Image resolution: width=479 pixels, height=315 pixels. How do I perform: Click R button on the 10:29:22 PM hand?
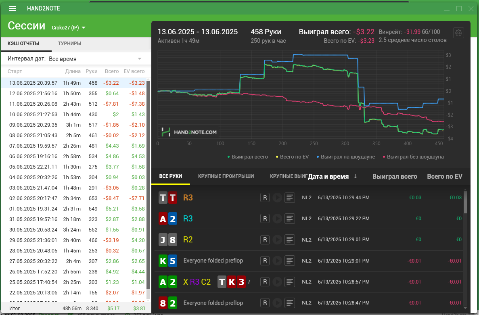click(x=265, y=219)
